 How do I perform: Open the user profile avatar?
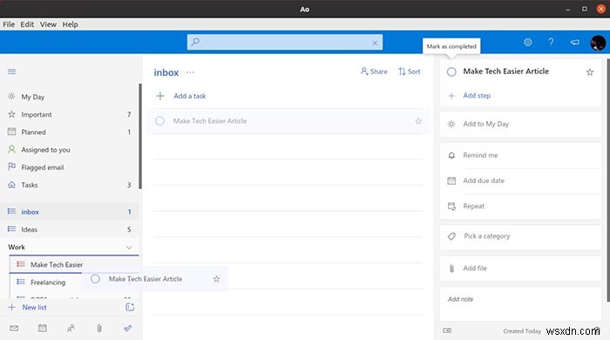click(598, 43)
